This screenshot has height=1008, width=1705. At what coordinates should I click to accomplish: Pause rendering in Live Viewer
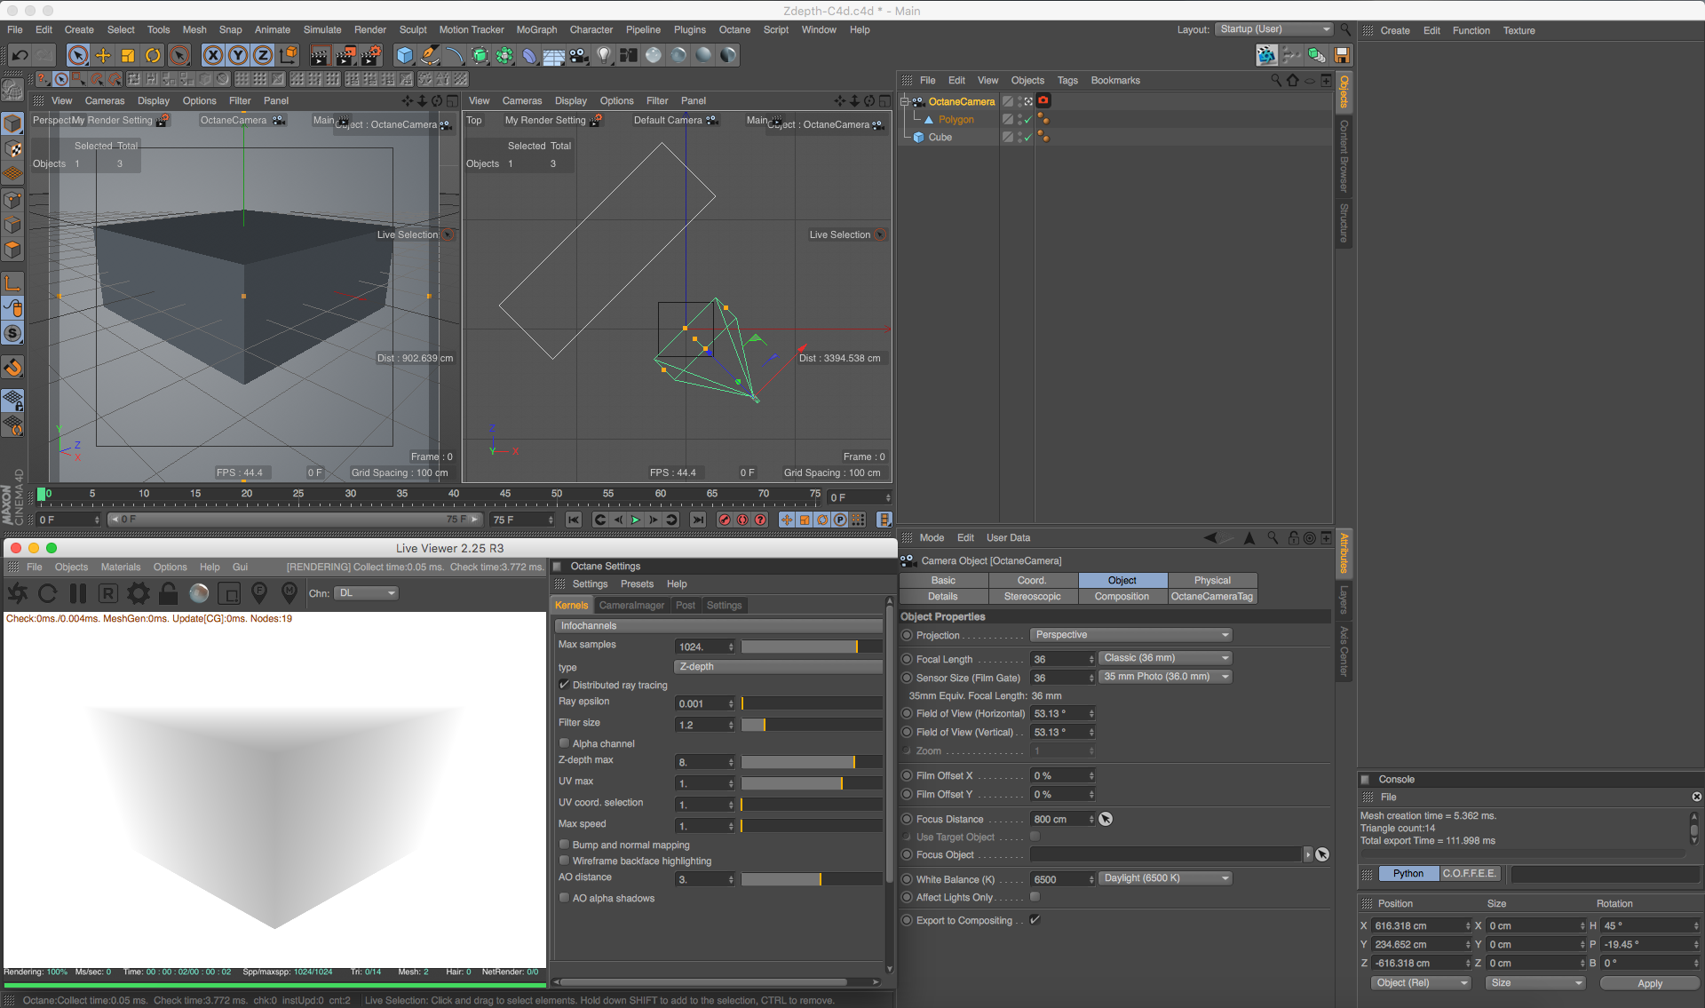click(x=78, y=593)
